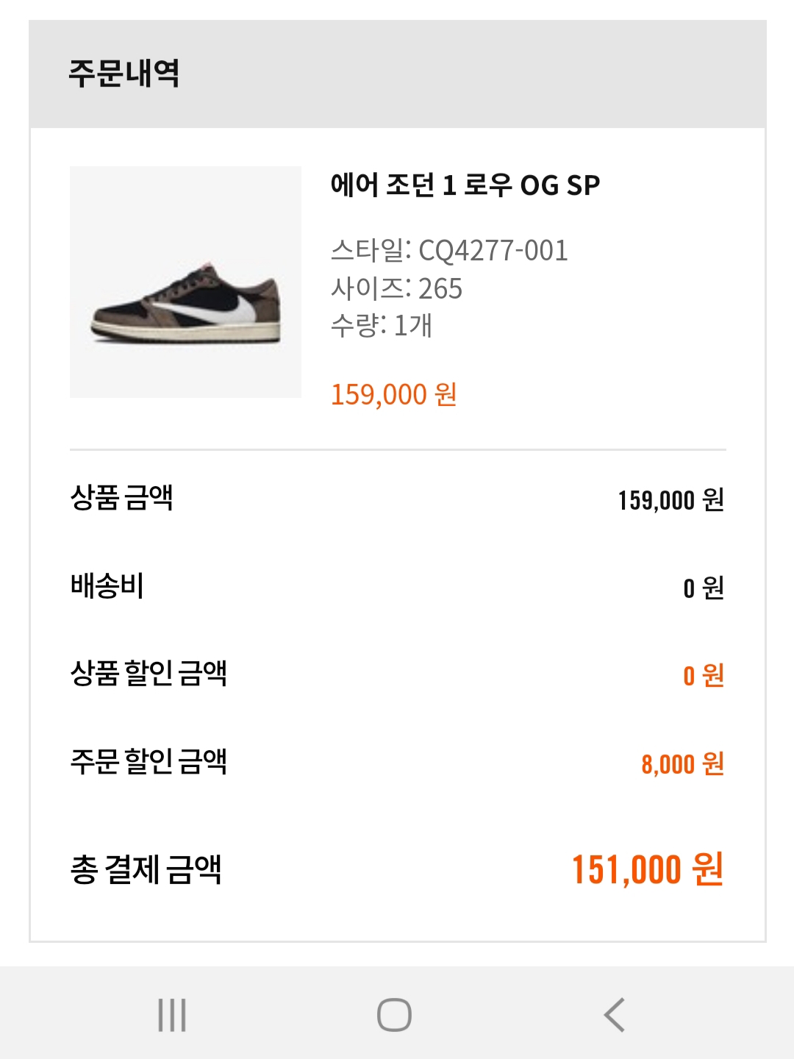Open the 에어 조던 1 로우 OG SP product name
The width and height of the screenshot is (794, 1059).
coord(465,185)
